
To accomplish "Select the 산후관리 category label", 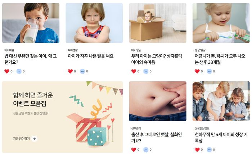I will (x=136, y=128).
